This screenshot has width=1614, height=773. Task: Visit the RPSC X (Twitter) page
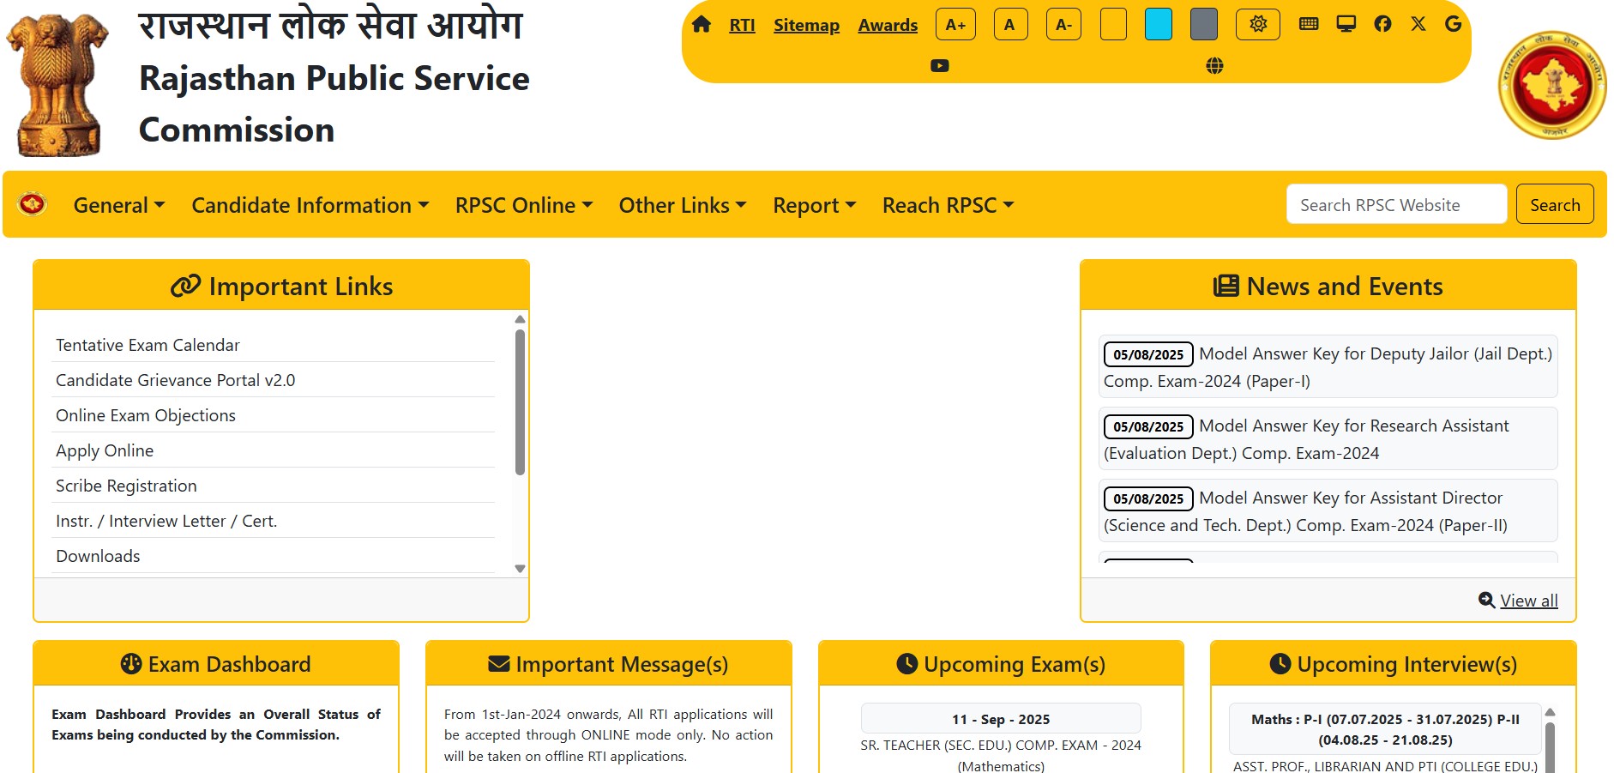click(x=1418, y=24)
